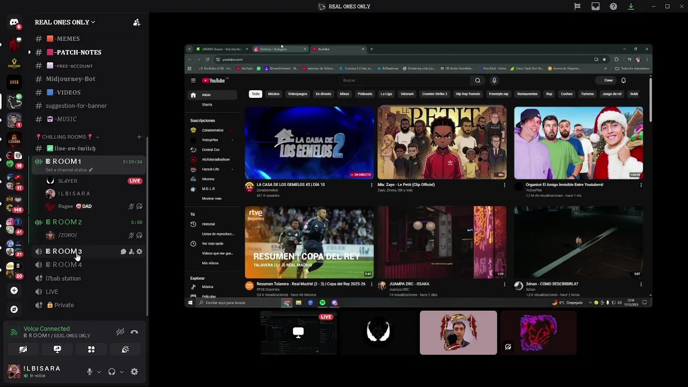688x387 pixels.
Task: Click YouTube voice search microphone icon
Action: coord(494,81)
